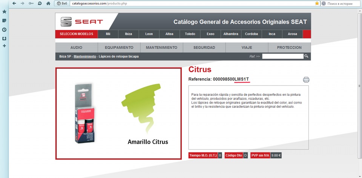362x178 pixels.
Task: Click the Веб site-info badge
Action: point(62,3)
